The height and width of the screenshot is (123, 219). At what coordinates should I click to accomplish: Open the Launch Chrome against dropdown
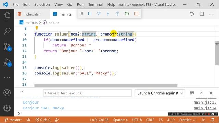coord(160,93)
